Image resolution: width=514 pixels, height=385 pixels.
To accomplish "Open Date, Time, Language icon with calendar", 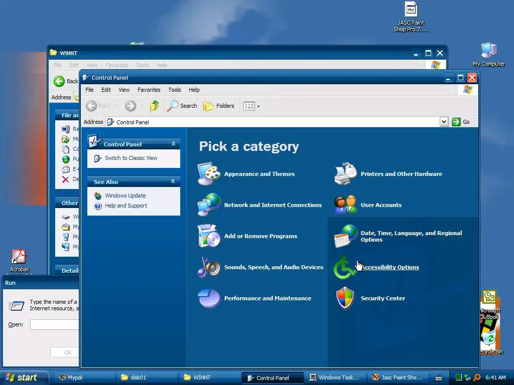I will [x=345, y=236].
